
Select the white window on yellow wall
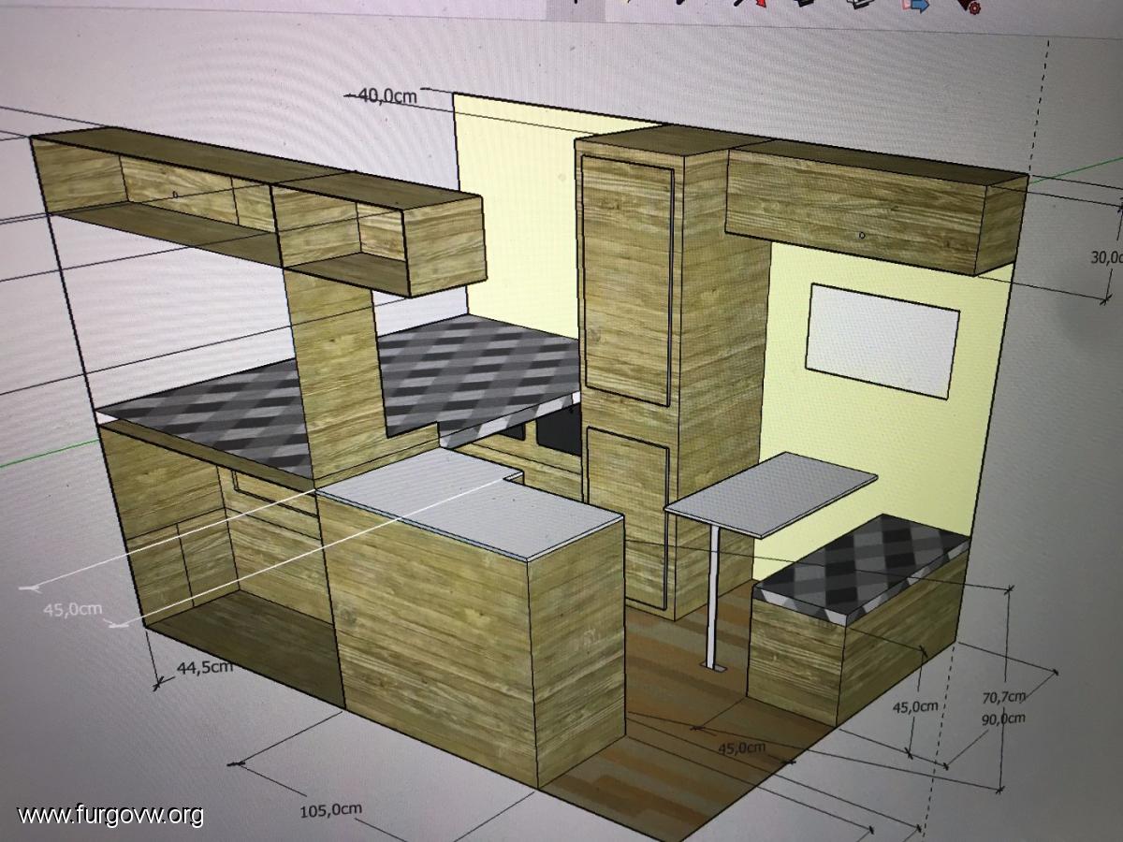882,339
